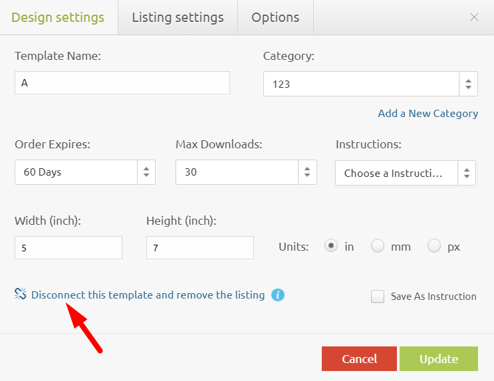Select the Design settings tab

coord(59,17)
